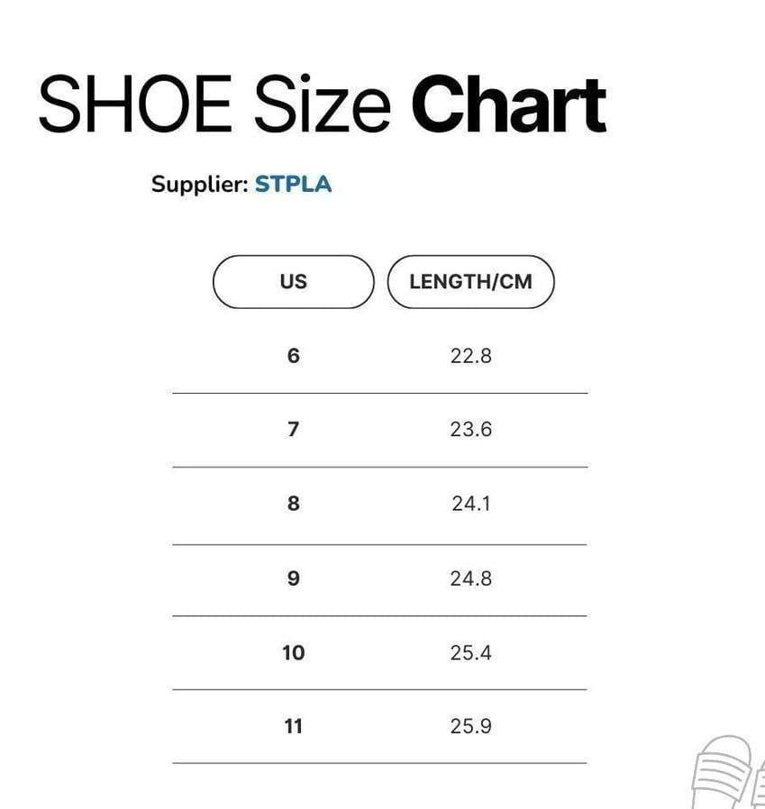
Task: Click the 25.4 length value
Action: tap(470, 652)
